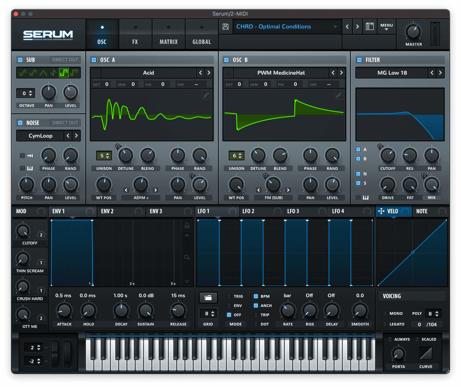461x387 pixels.
Task: Select the sine wave sub shape
Action: tap(23, 73)
